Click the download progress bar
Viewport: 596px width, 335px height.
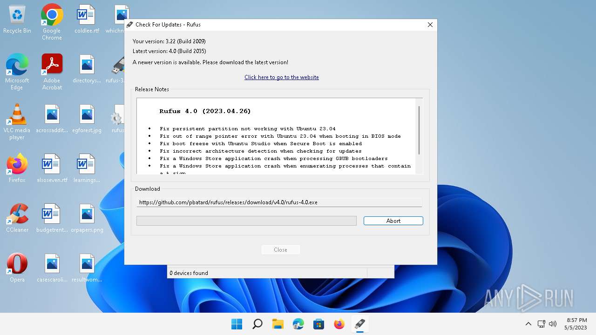246,221
